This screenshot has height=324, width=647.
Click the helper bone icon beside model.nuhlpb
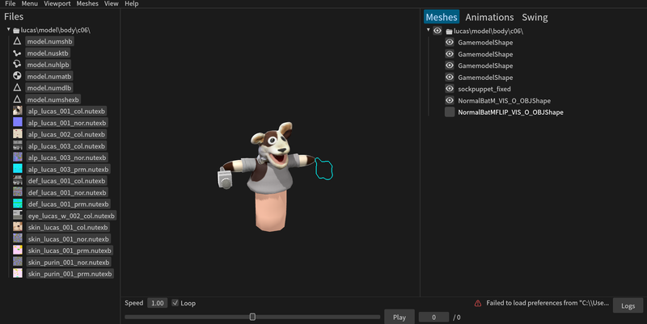(17, 65)
